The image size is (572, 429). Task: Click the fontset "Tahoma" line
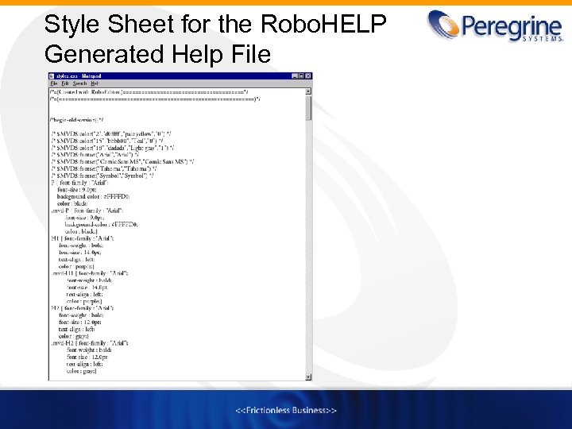pyautogui.click(x=104, y=168)
